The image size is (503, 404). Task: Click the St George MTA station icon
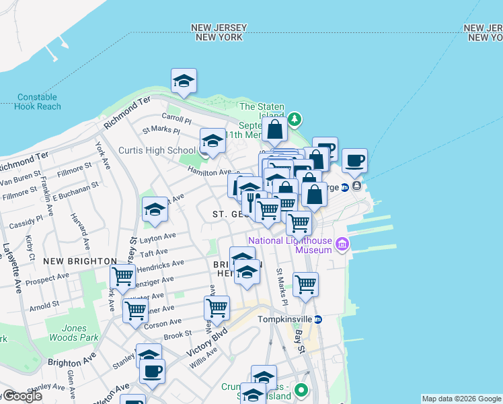pyautogui.click(x=345, y=188)
